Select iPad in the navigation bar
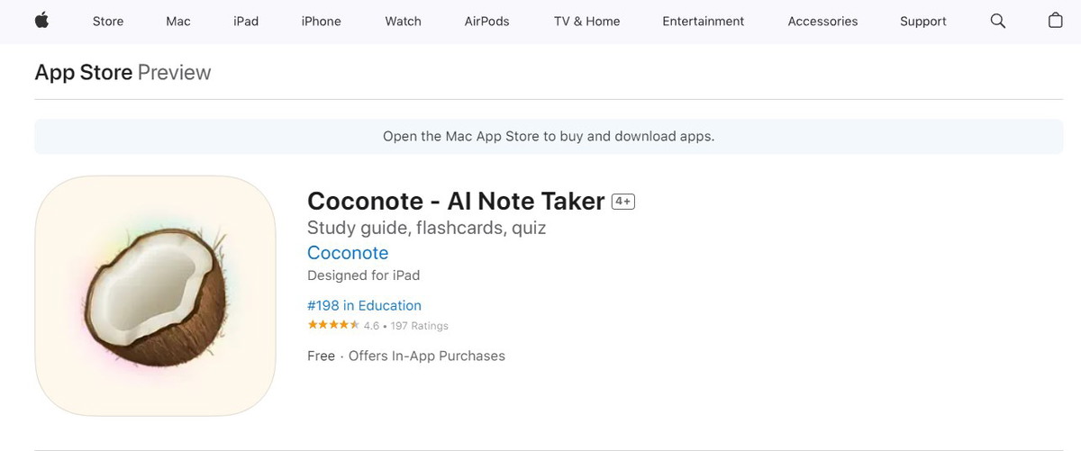1081x451 pixels. pyautogui.click(x=246, y=21)
